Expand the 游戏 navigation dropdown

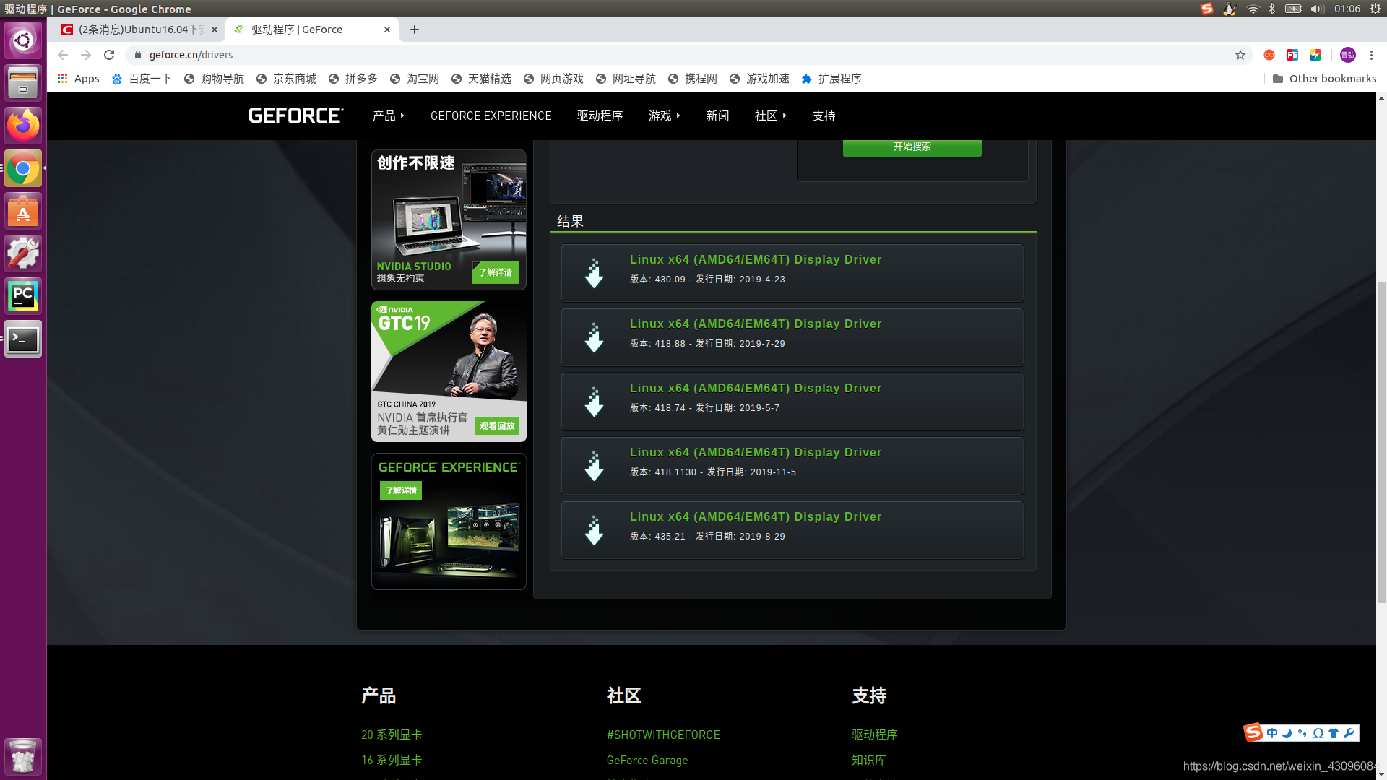click(664, 116)
